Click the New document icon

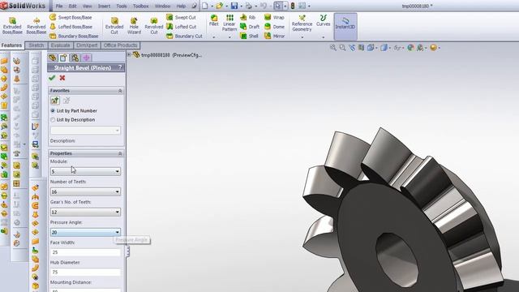[x=205, y=6]
